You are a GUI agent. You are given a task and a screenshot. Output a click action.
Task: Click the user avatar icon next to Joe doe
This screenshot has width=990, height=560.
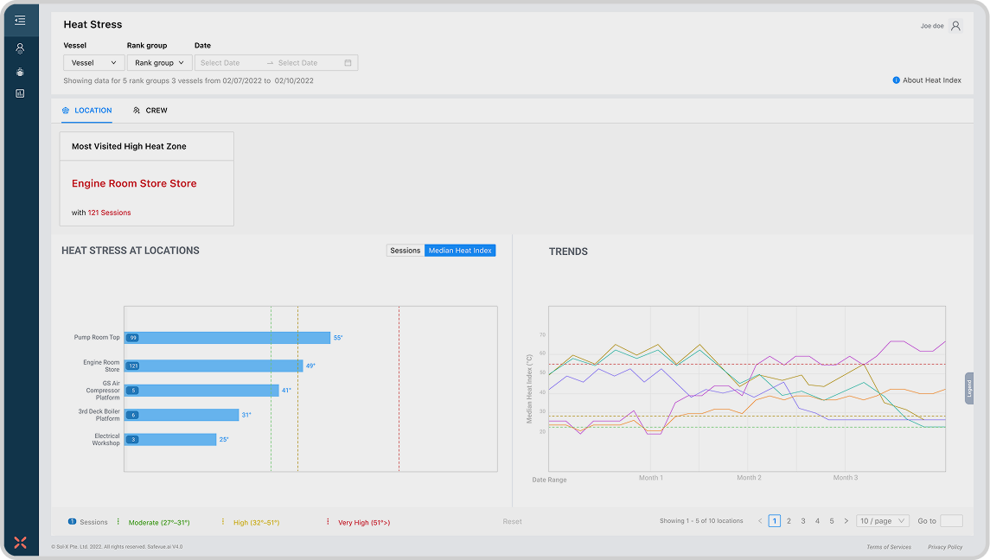point(955,26)
